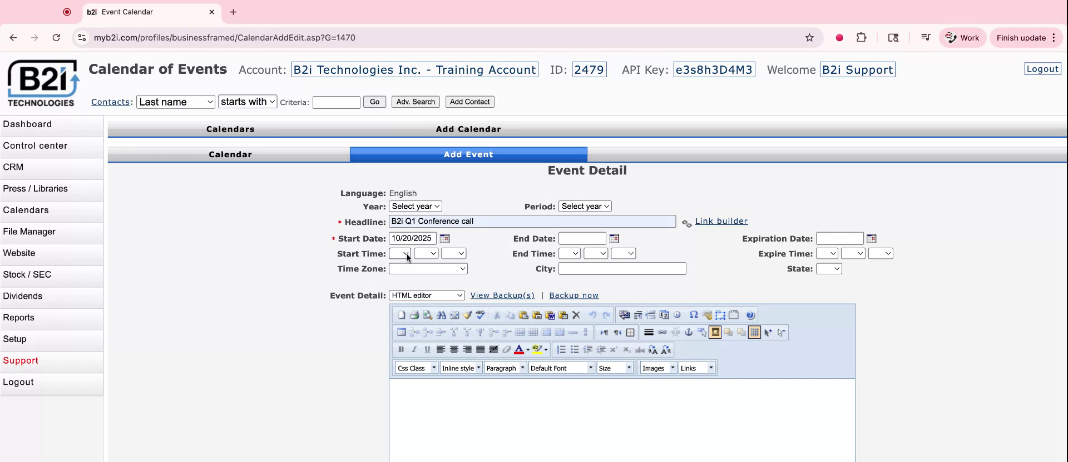Open the Paragraph format dropdown
Screen dimensions: 1068x462
505,368
